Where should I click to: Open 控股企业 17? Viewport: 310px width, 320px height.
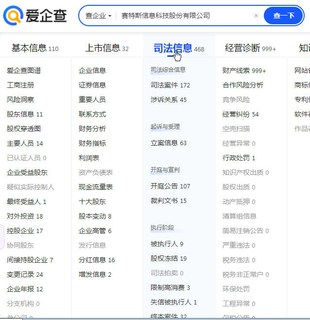pos(25,231)
